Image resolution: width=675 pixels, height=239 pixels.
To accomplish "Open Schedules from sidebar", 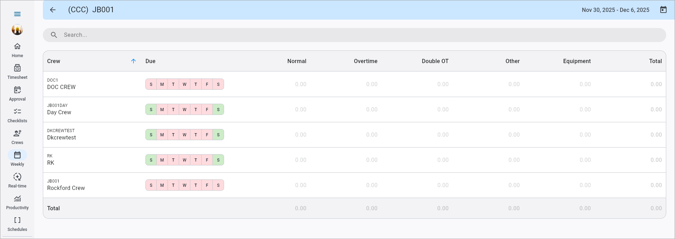I will 17,224.
